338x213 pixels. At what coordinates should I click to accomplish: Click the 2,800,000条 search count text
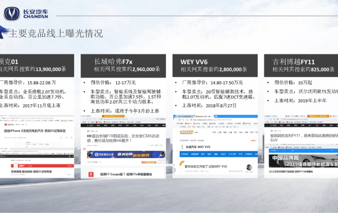pos(233,69)
